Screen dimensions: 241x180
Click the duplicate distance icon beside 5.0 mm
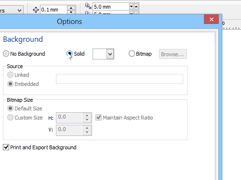(88, 6)
